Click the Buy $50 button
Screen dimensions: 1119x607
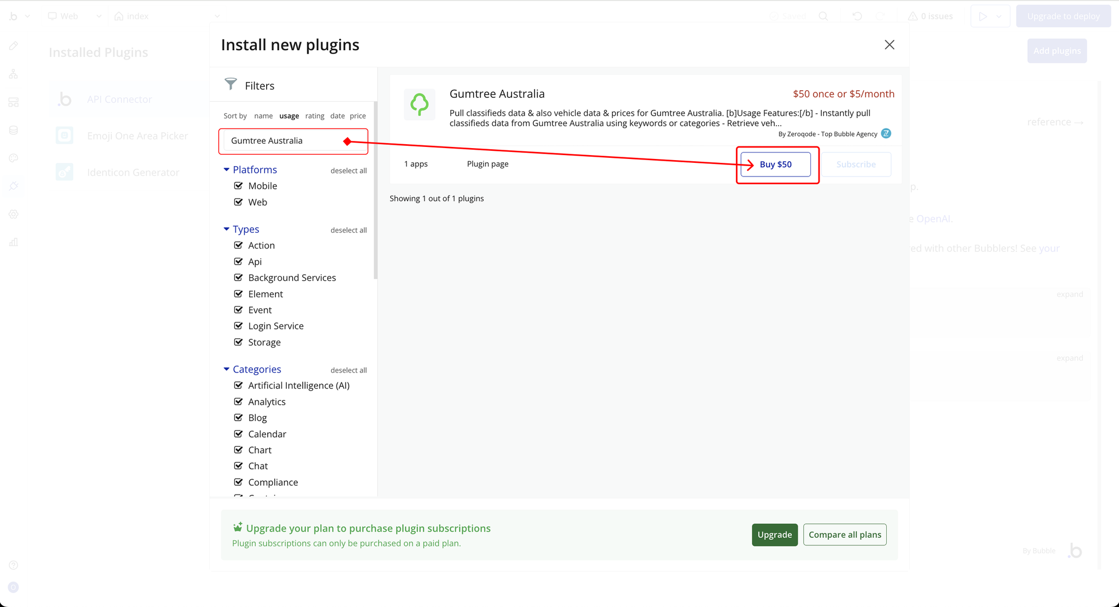click(775, 164)
